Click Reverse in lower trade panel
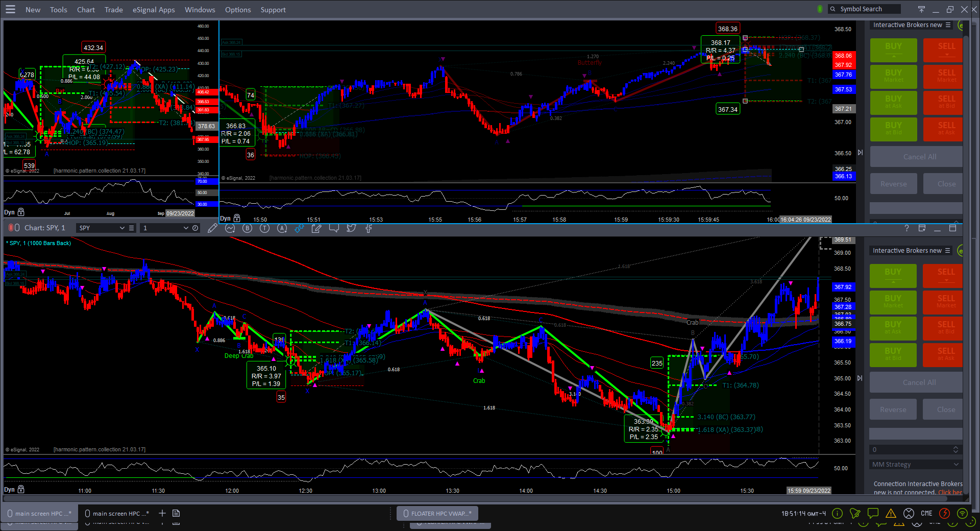Viewport: 980px width, 531px height. 893,409
